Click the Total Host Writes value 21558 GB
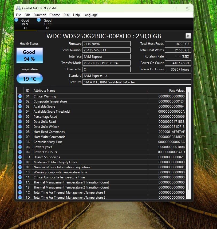The width and height of the screenshot is (217, 229). pos(178,50)
